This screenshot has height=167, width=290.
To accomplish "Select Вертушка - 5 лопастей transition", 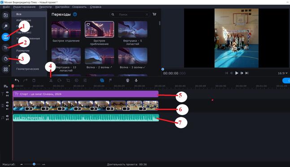I will click(133, 30).
